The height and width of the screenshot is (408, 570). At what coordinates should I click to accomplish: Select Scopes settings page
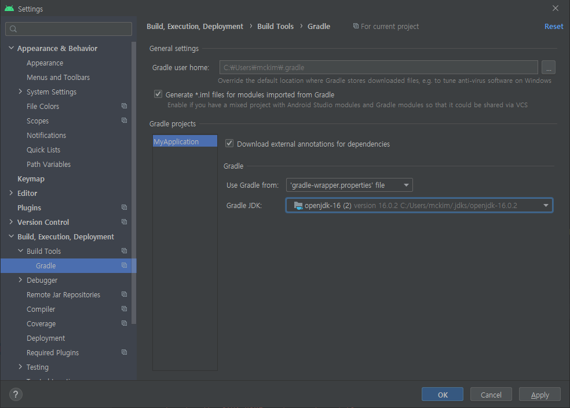coord(38,121)
